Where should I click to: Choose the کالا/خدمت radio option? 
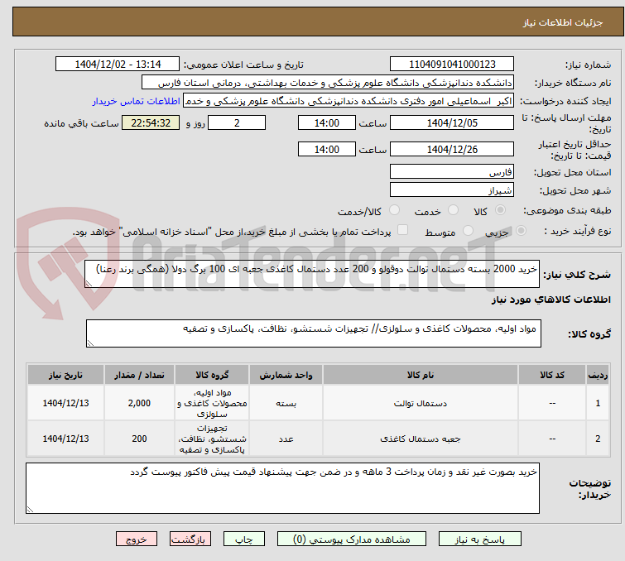[x=394, y=210]
